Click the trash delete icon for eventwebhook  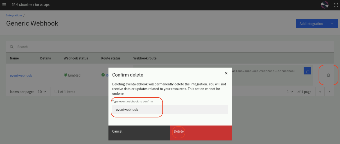329,75
